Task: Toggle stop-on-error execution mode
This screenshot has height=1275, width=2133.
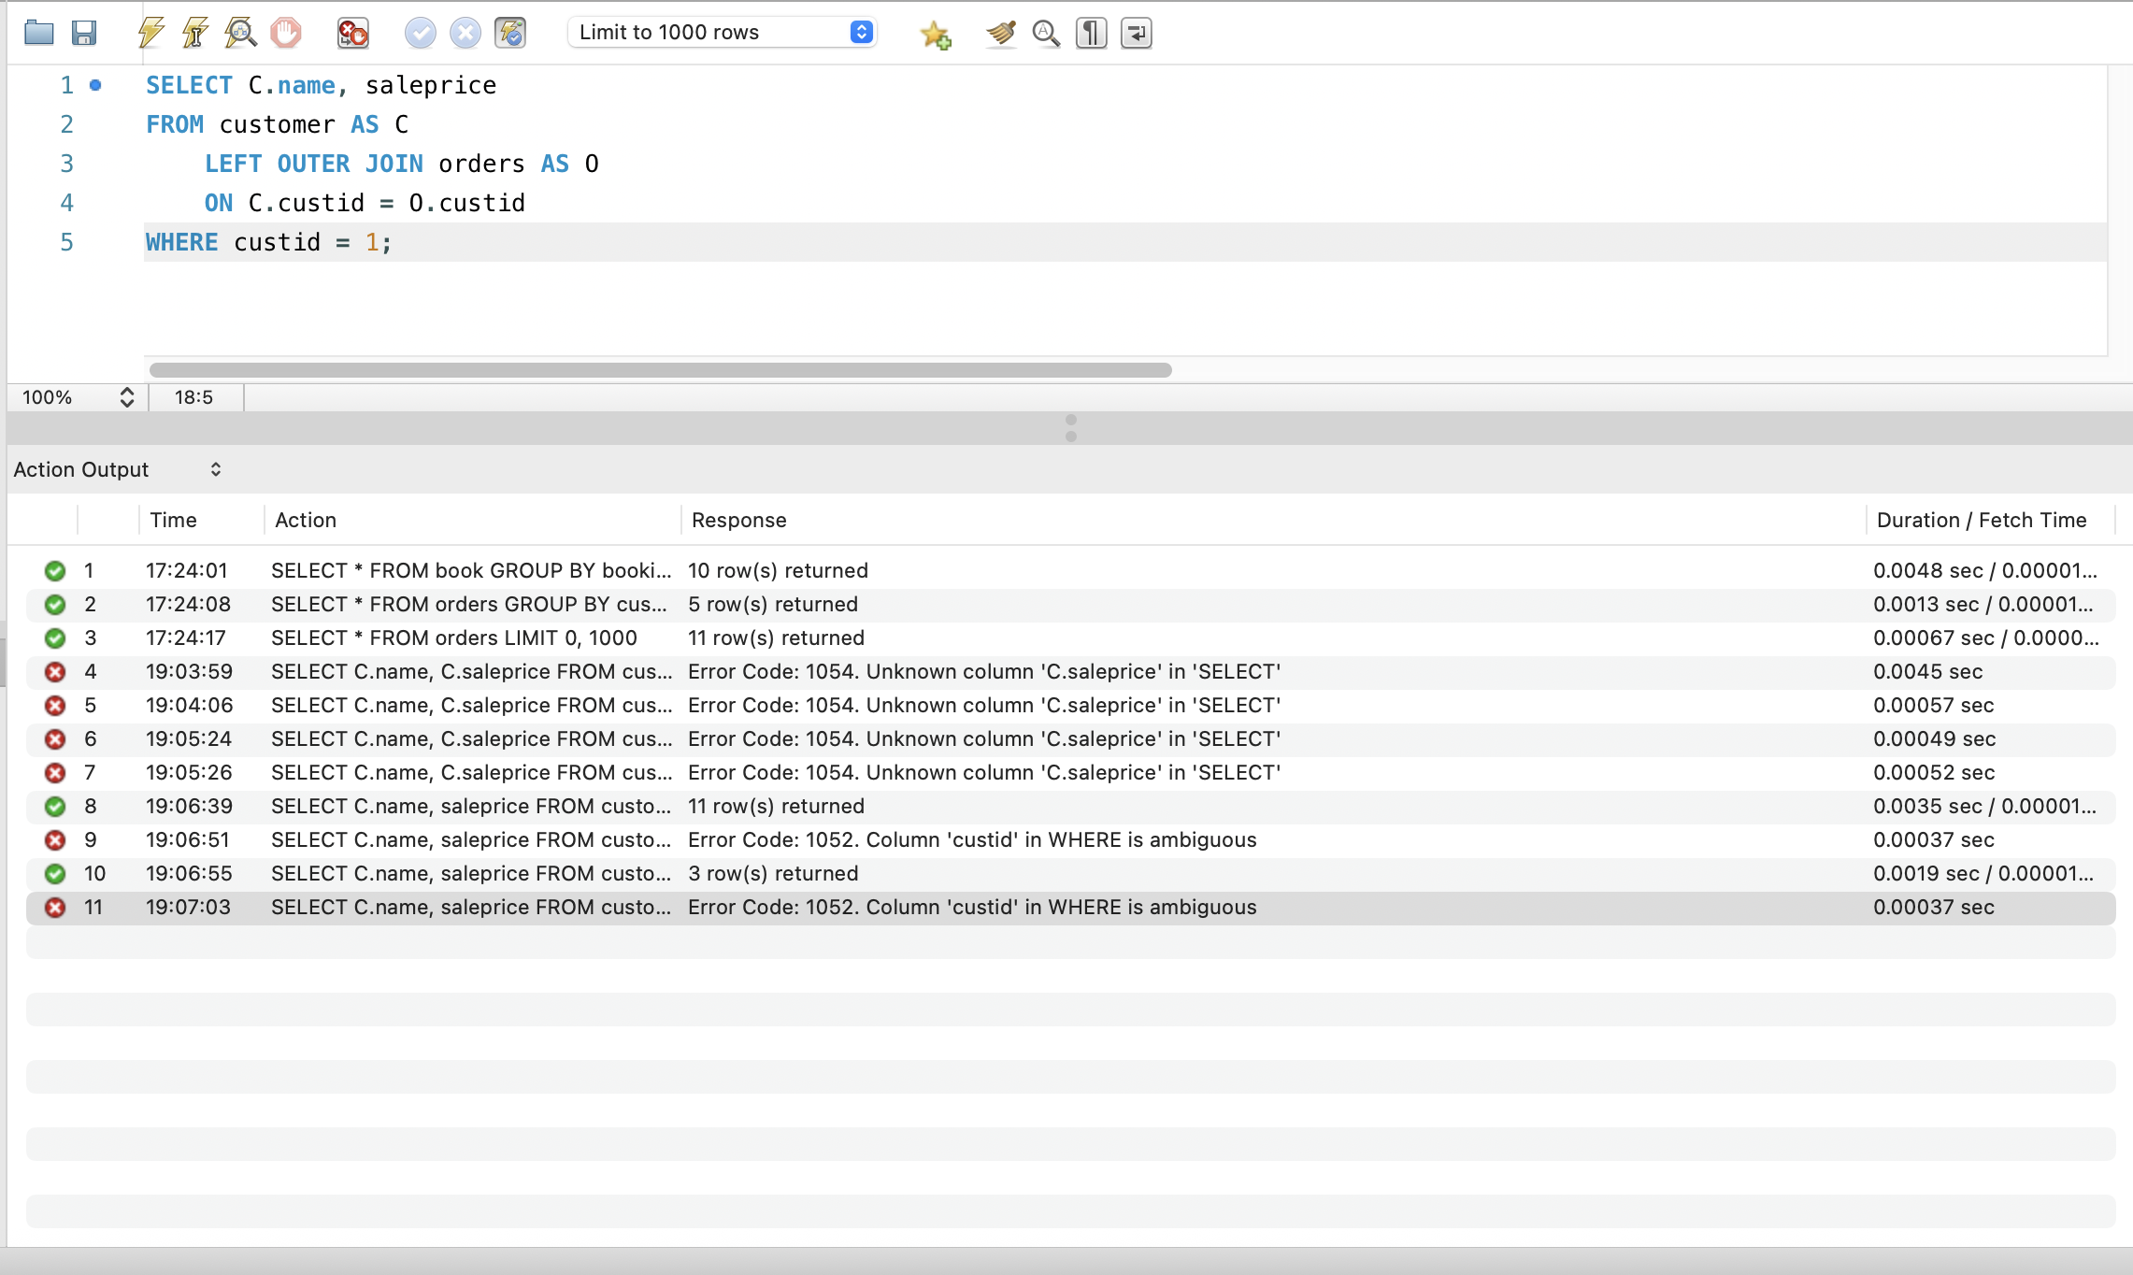Action: tap(352, 33)
